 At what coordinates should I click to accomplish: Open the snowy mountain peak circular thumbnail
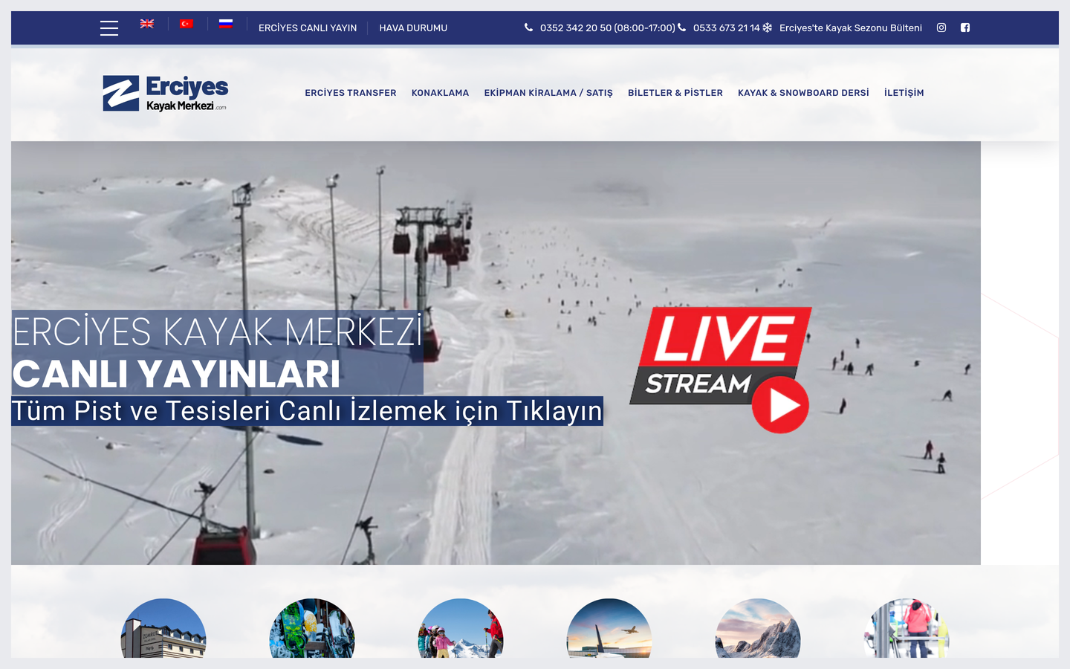[x=758, y=628]
